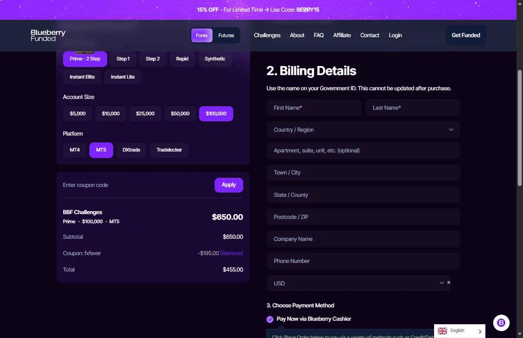Viewport: 523px width, 338px height.
Task: Choose Instant Elite challenge type
Action: coord(82,77)
